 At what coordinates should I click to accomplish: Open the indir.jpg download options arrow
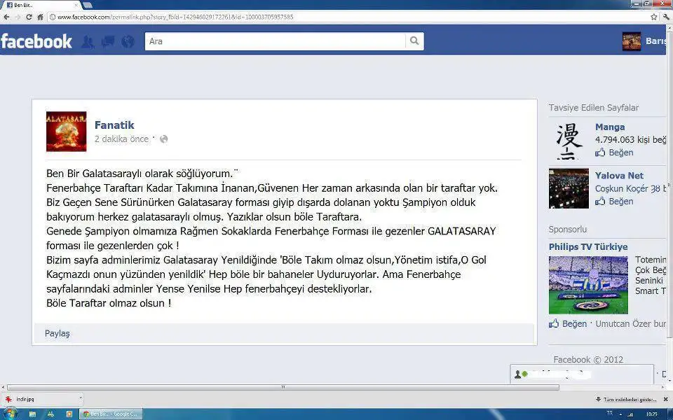(80, 398)
